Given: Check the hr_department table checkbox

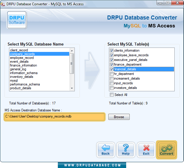Looking at the screenshot, I should coord(112,74).
